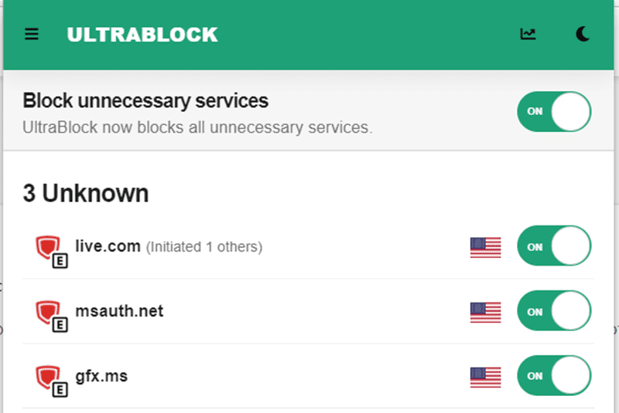Disable the Block unnecessary services toggle

pos(554,111)
